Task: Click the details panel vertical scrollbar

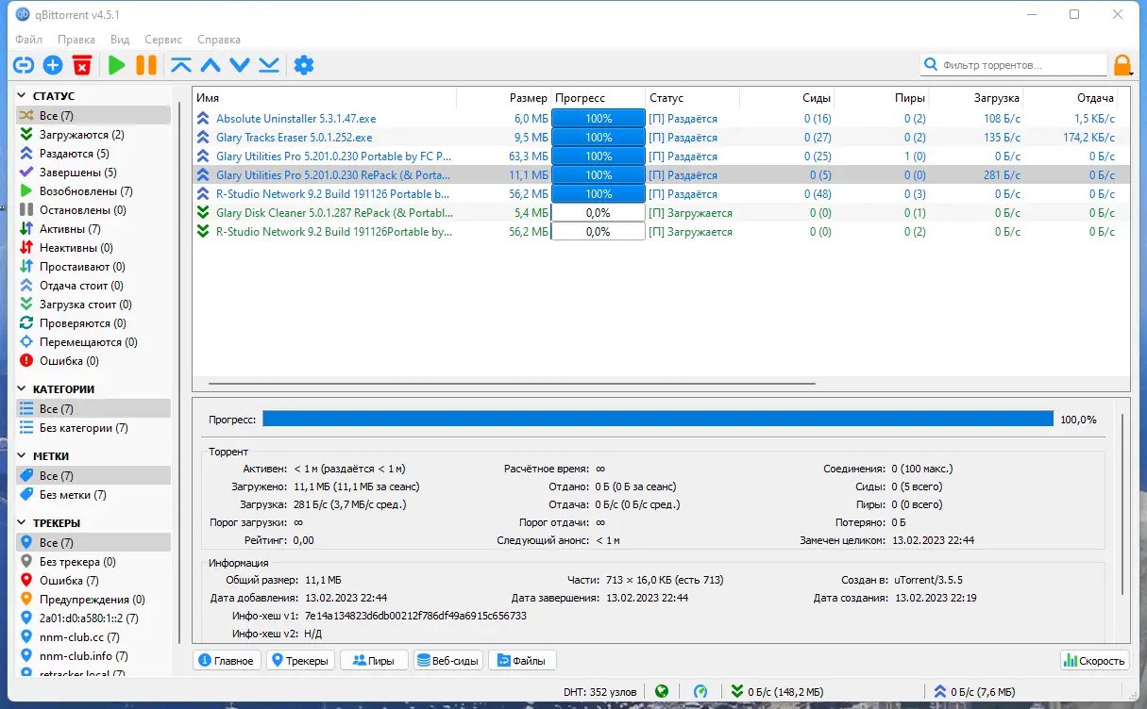Action: (1122, 504)
